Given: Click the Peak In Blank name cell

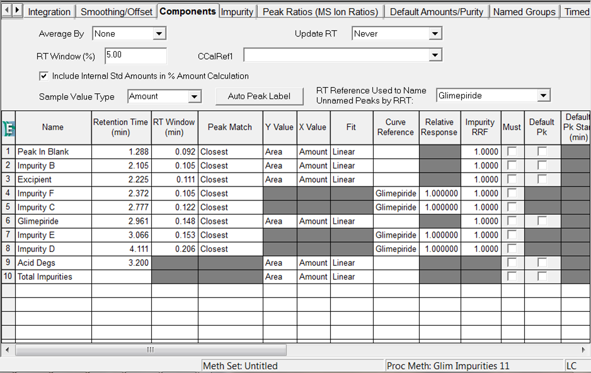Looking at the screenshot, I should click(53, 152).
